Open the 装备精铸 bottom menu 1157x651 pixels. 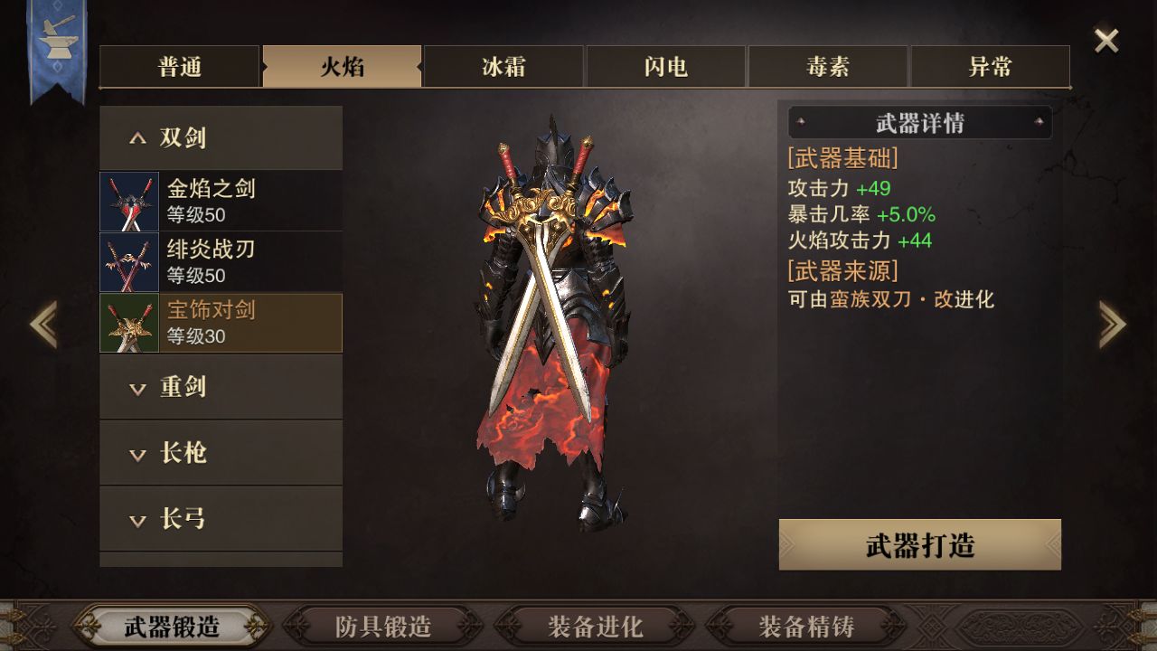pos(806,627)
